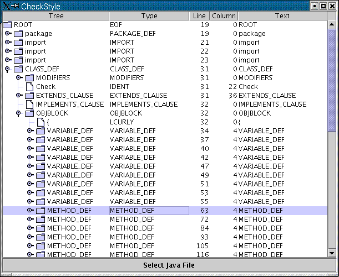Expand the EXTENDS_CLAUSE tree node
This screenshot has height=277, width=339.
[x=19, y=96]
